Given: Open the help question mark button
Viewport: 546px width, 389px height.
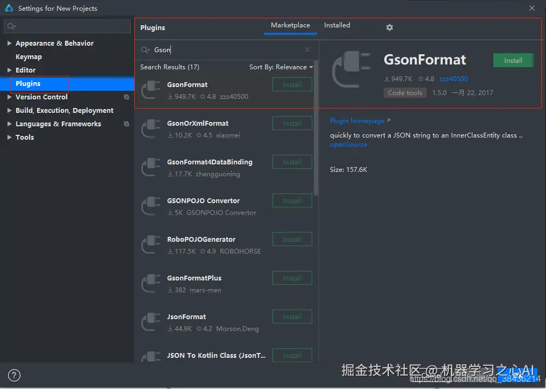Looking at the screenshot, I should pyautogui.click(x=14, y=375).
